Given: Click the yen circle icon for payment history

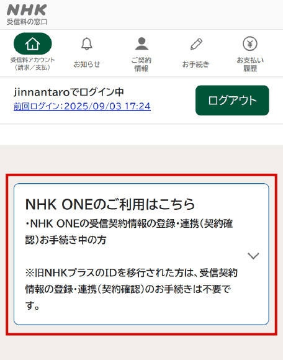Looking at the screenshot, I should coord(250,43).
